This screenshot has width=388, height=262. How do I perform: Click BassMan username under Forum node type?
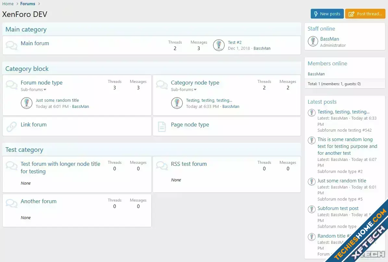tap(81, 106)
